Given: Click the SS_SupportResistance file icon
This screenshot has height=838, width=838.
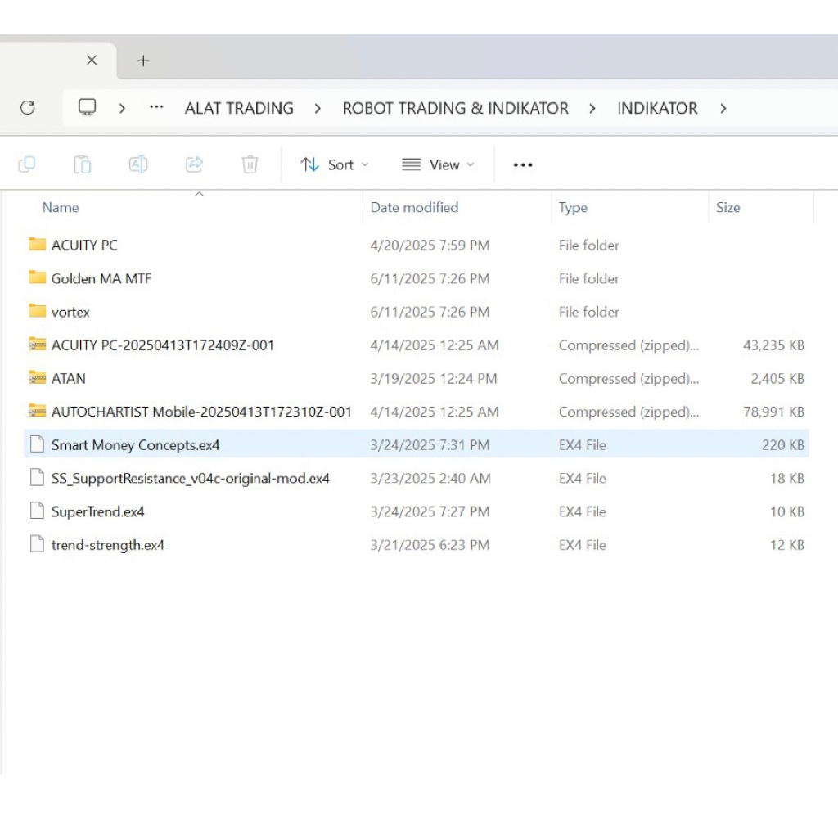Looking at the screenshot, I should (37, 477).
